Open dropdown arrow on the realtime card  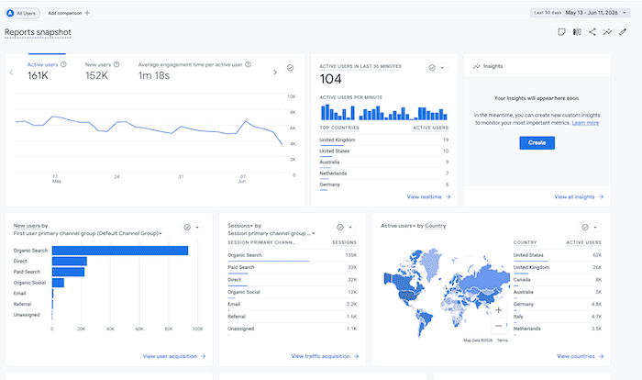[442, 68]
